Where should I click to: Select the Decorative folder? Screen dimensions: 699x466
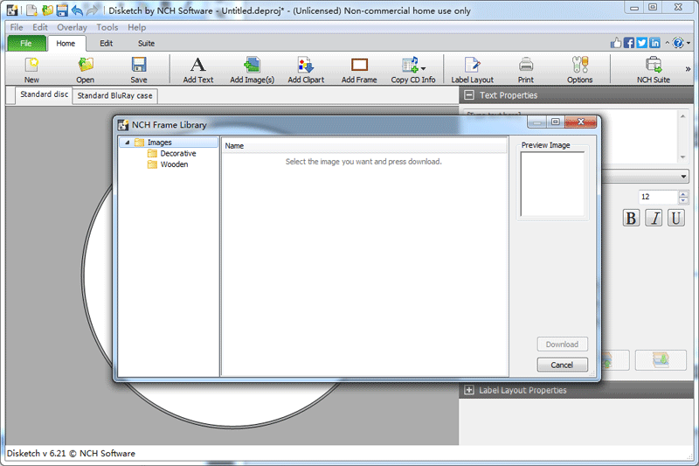pos(172,153)
